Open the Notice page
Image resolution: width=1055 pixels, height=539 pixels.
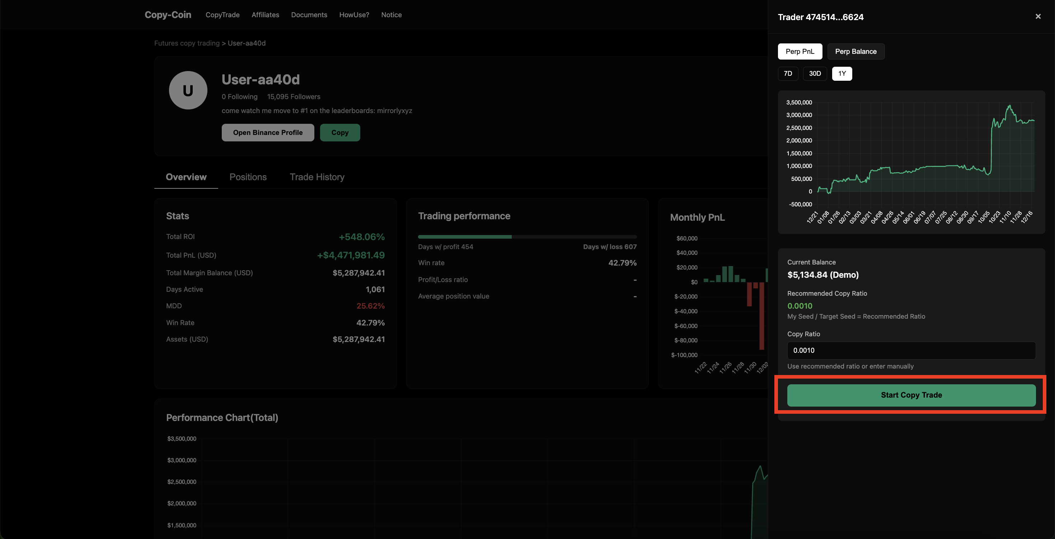coord(391,15)
